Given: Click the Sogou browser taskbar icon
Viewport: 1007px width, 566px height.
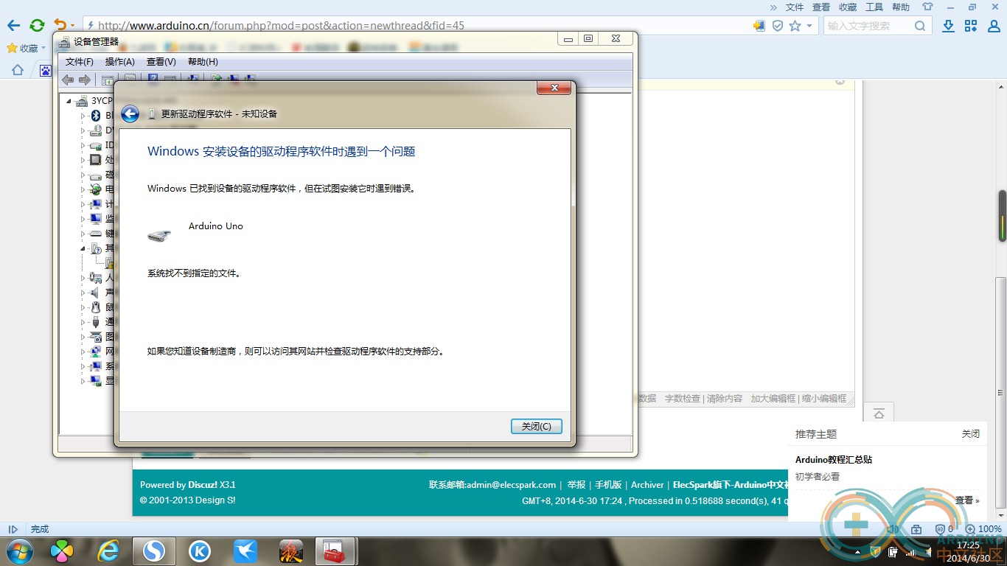Looking at the screenshot, I should 153,551.
